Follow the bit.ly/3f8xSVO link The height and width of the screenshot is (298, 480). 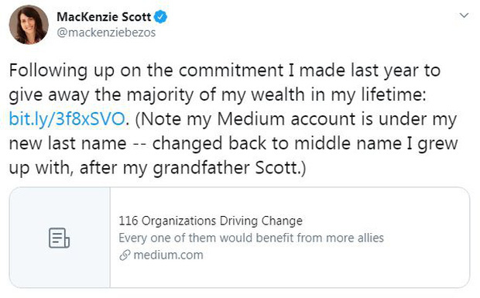coord(67,119)
